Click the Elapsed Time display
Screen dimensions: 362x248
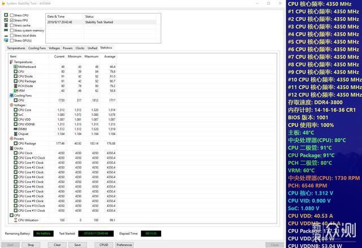151,233
